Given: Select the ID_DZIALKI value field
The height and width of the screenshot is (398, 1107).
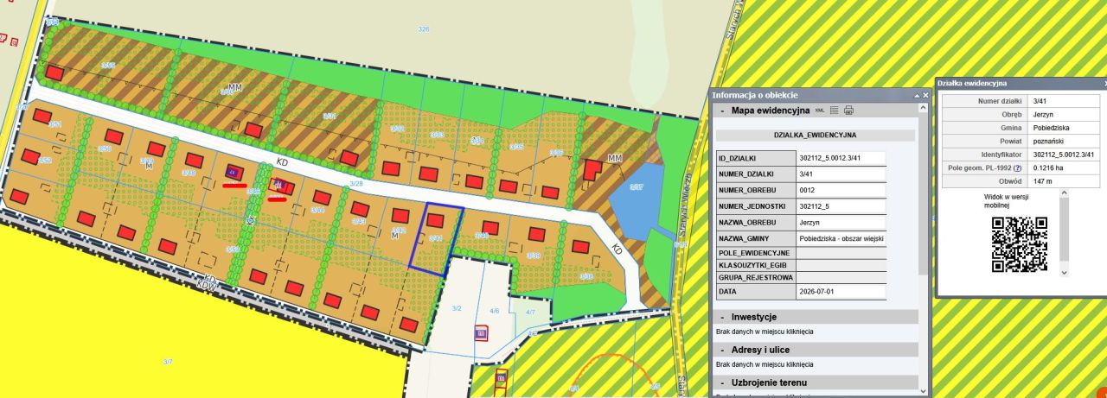Looking at the screenshot, I should [x=841, y=157].
